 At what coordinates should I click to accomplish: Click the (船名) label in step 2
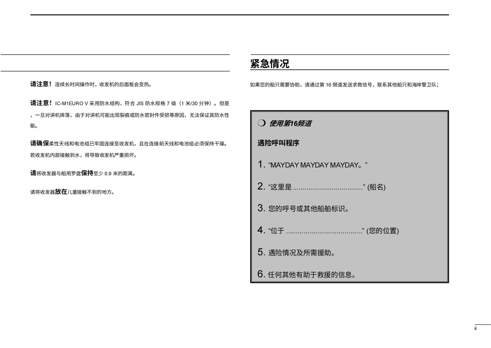(x=376, y=187)
